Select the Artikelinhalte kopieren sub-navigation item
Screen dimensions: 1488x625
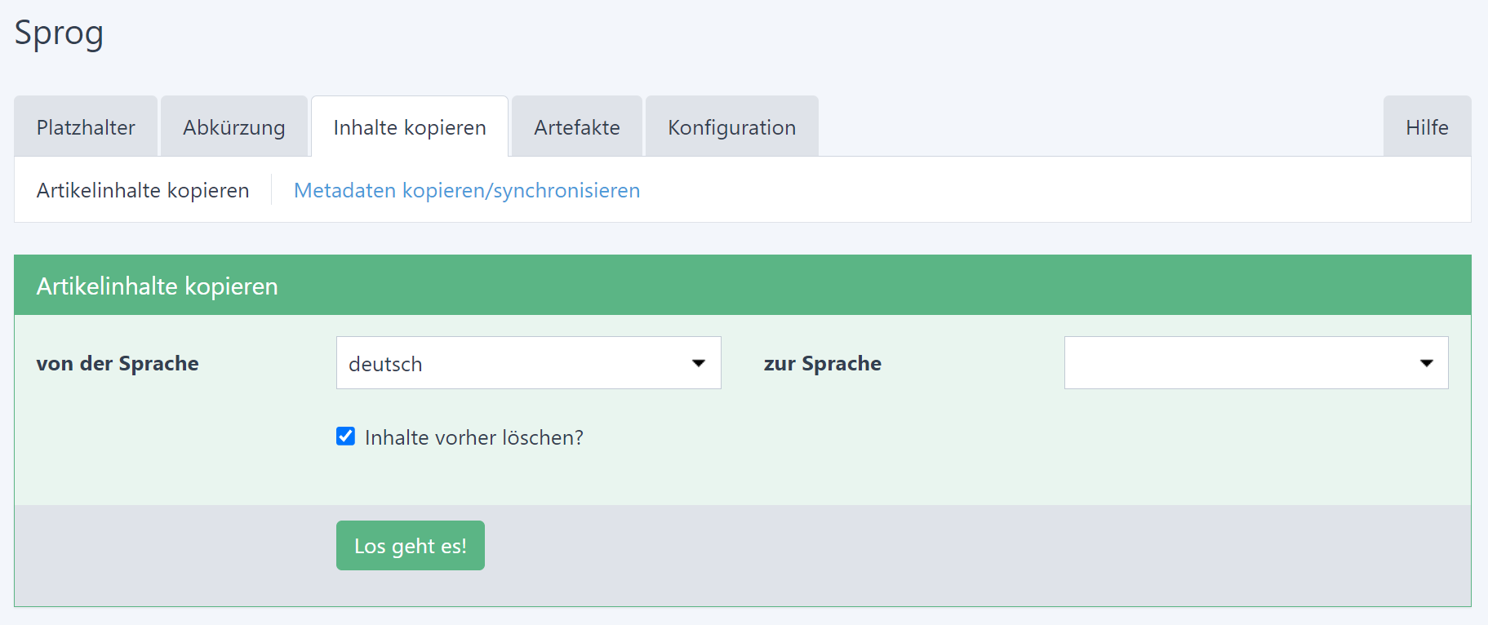(x=143, y=190)
